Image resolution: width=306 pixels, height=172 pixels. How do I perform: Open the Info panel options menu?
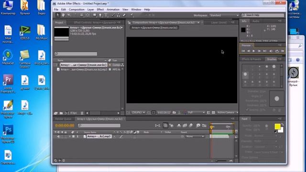(x=280, y=21)
